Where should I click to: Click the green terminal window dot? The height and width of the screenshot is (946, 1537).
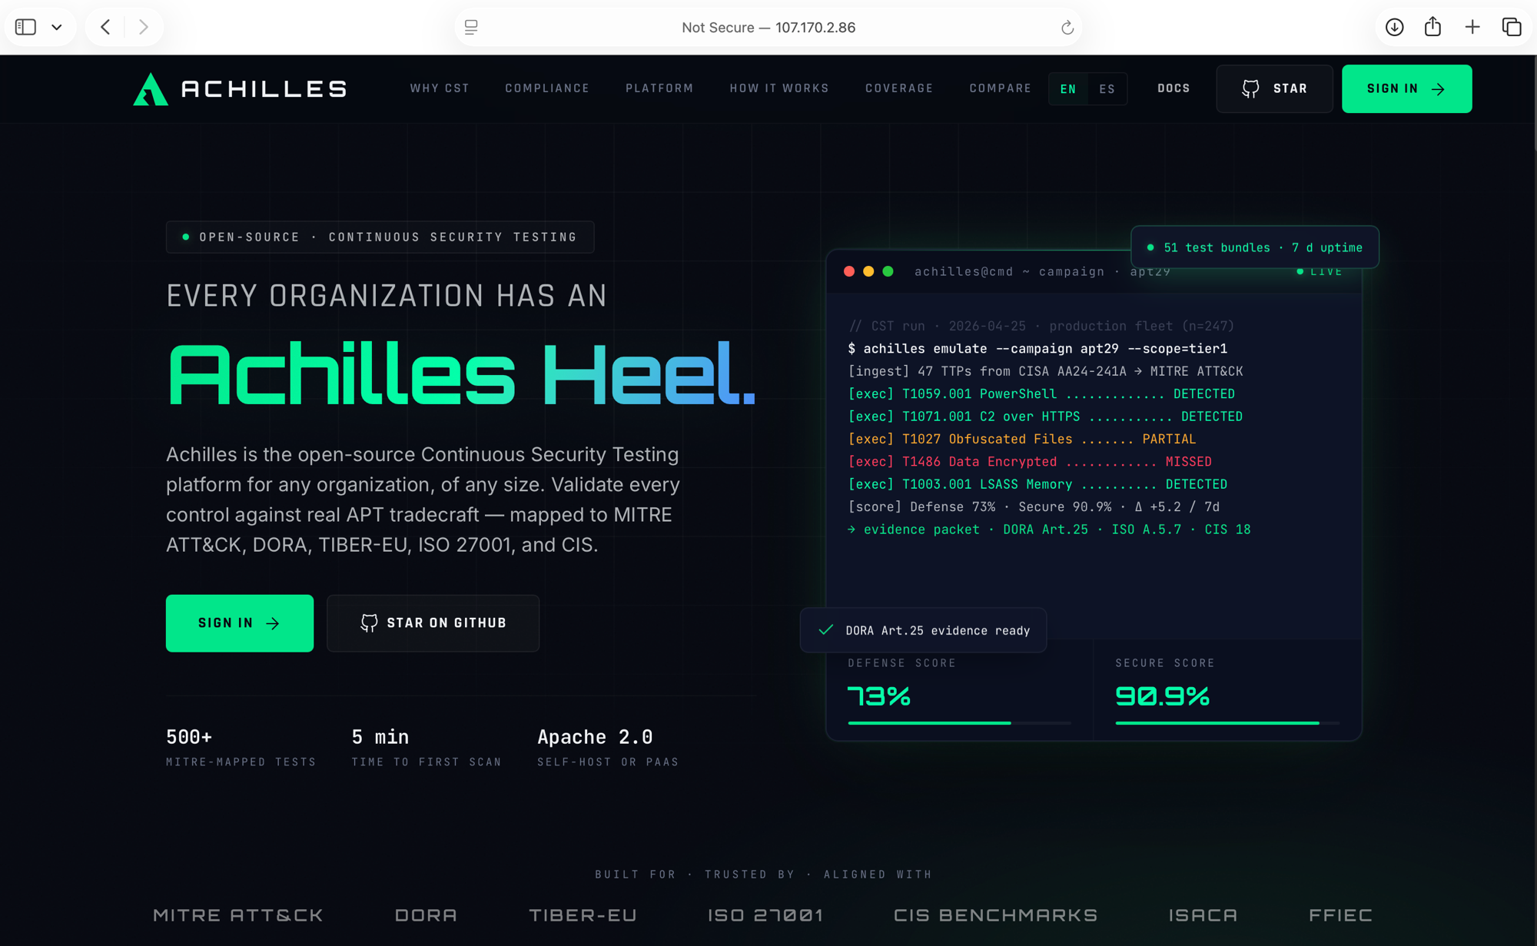(x=888, y=271)
